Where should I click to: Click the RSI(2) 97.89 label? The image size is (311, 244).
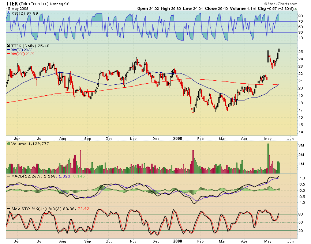tap(25, 13)
